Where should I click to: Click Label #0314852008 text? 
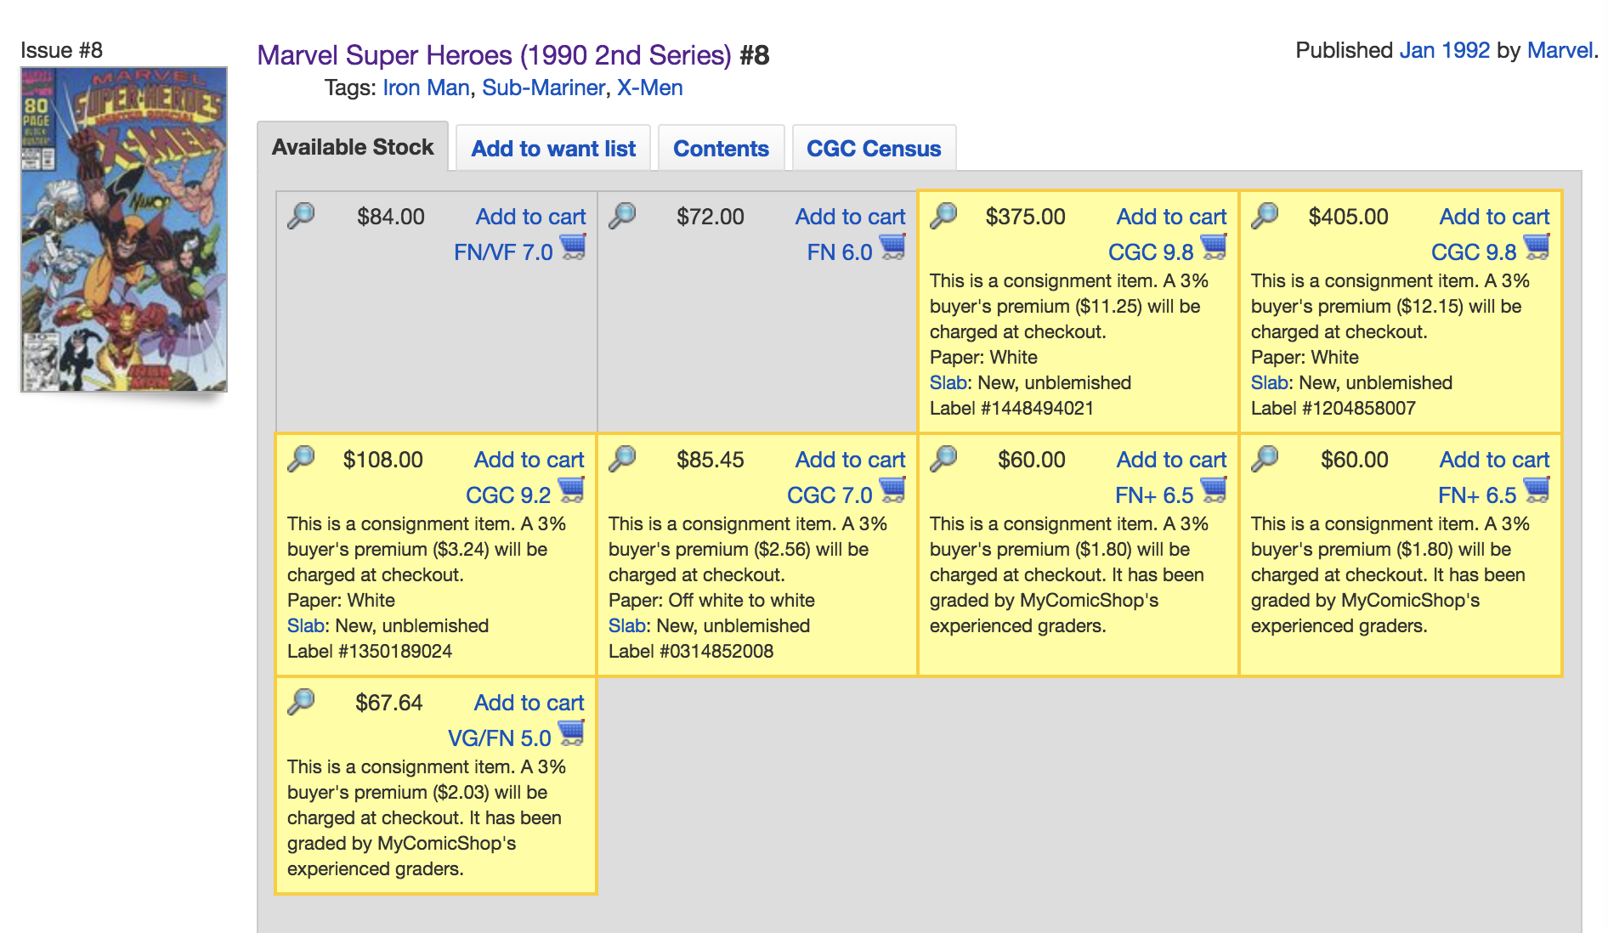690,651
